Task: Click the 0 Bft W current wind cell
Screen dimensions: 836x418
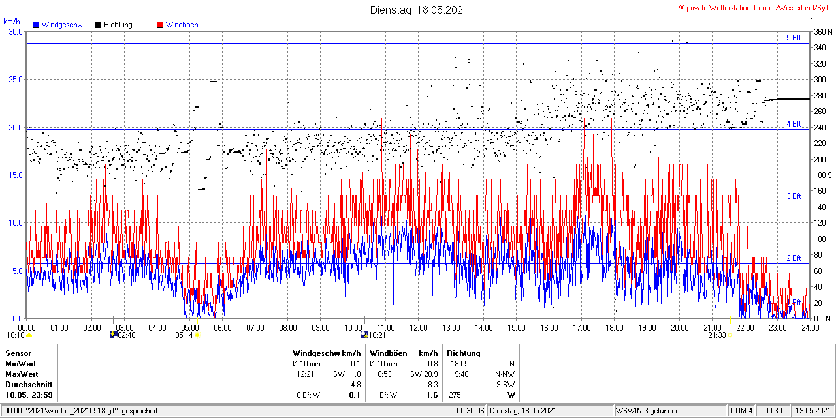Action: [308, 395]
